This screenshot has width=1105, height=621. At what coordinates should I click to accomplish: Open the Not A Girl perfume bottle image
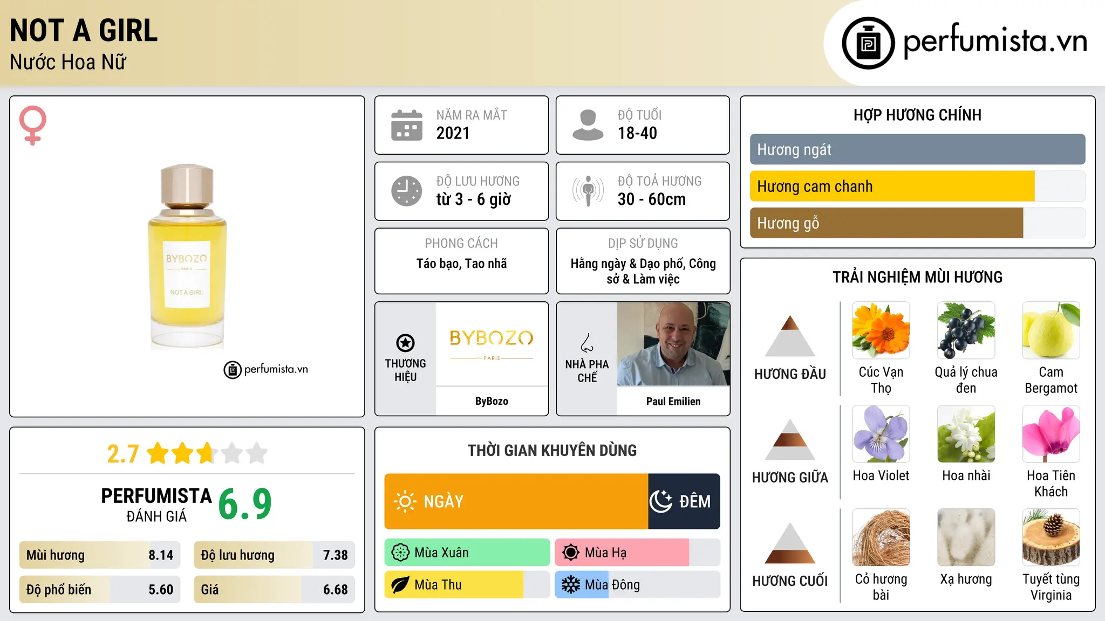coord(187,256)
